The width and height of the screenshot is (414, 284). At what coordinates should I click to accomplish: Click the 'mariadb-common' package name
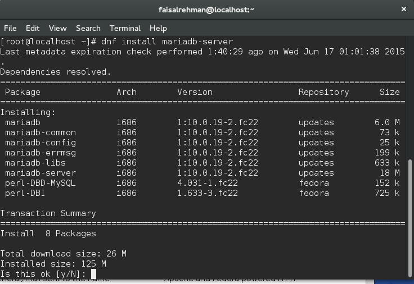click(x=40, y=132)
